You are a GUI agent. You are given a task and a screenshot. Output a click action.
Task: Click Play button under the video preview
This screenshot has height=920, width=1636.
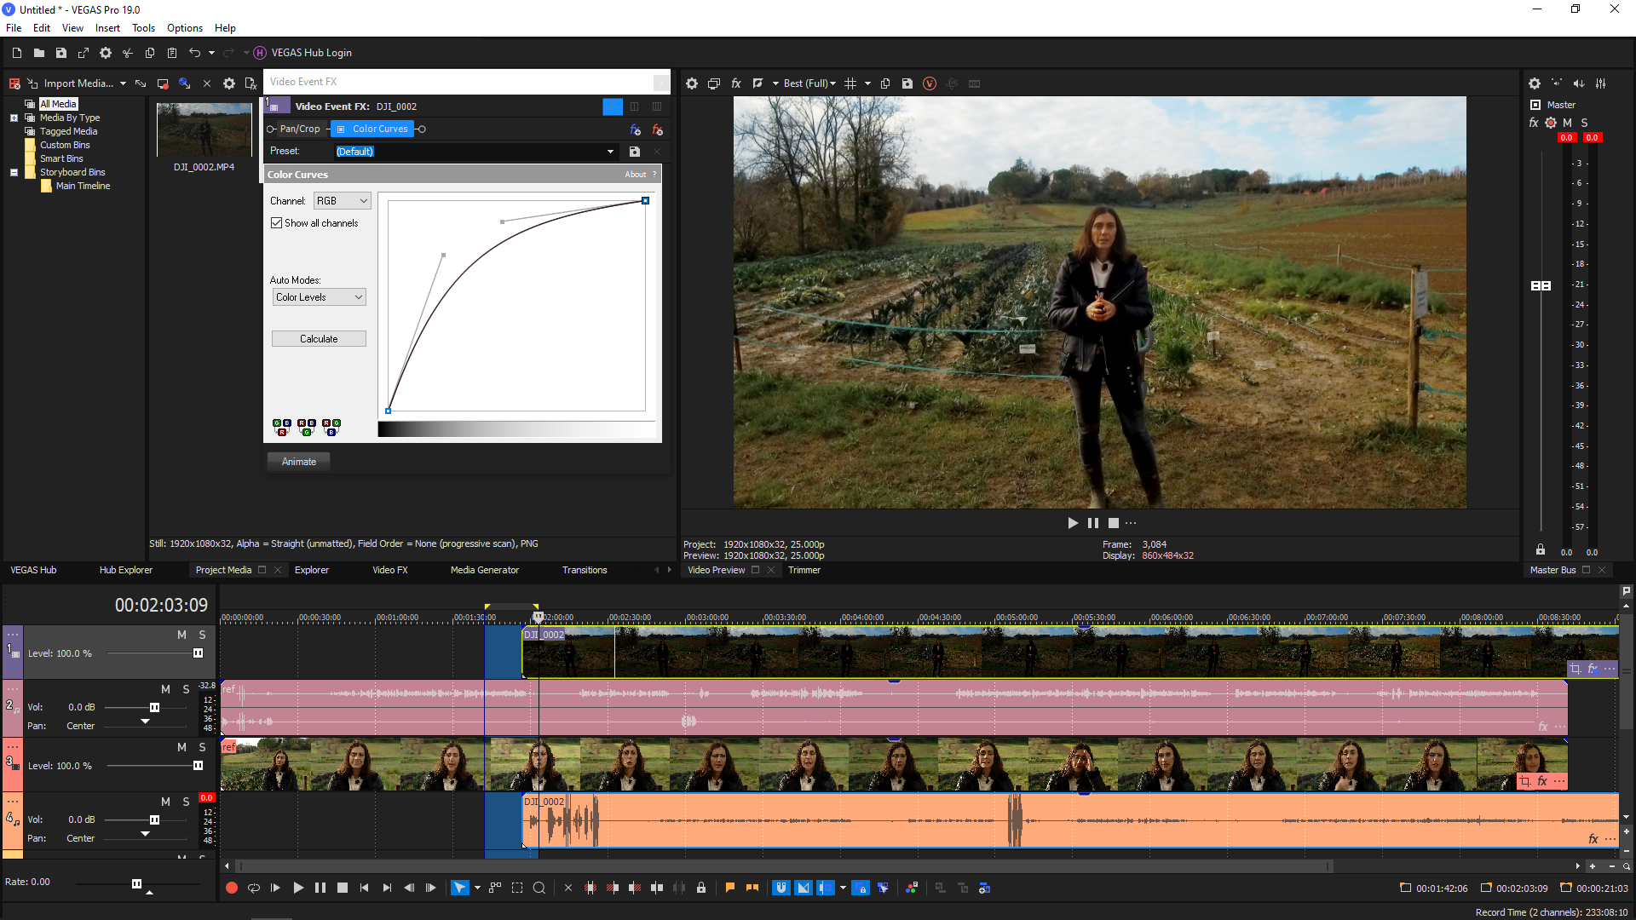pos(1073,523)
